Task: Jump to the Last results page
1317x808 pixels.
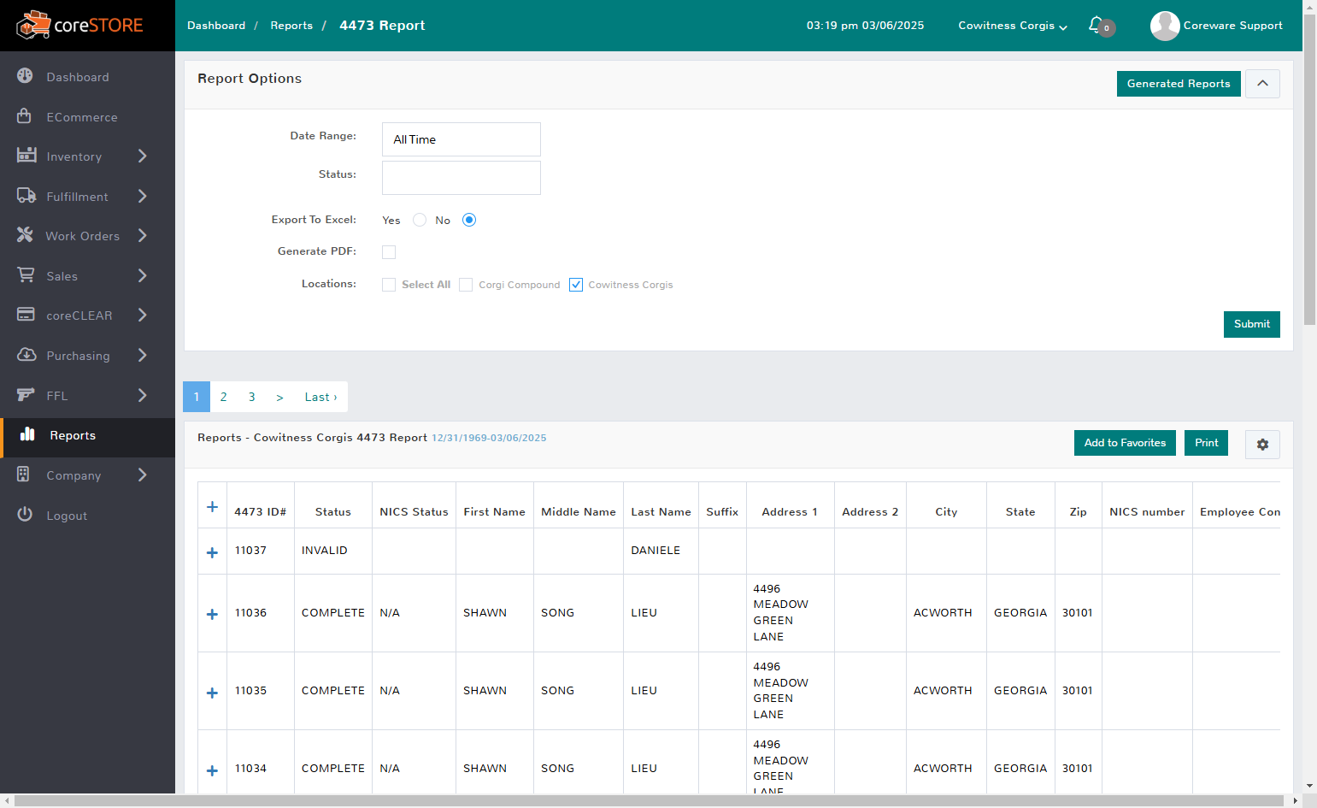Action: coord(320,397)
